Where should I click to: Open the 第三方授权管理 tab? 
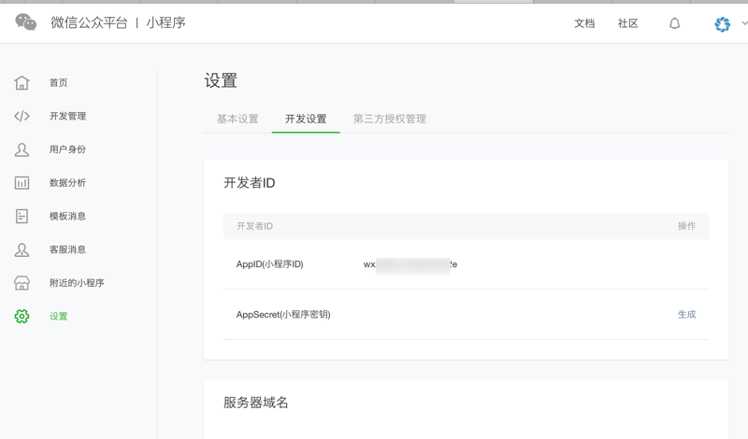tap(389, 120)
